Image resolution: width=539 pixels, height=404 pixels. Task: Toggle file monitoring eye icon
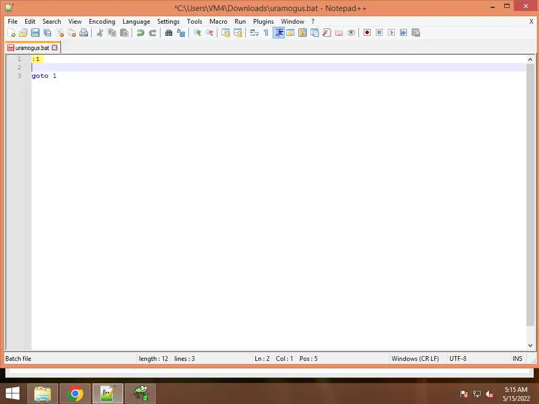tap(351, 33)
